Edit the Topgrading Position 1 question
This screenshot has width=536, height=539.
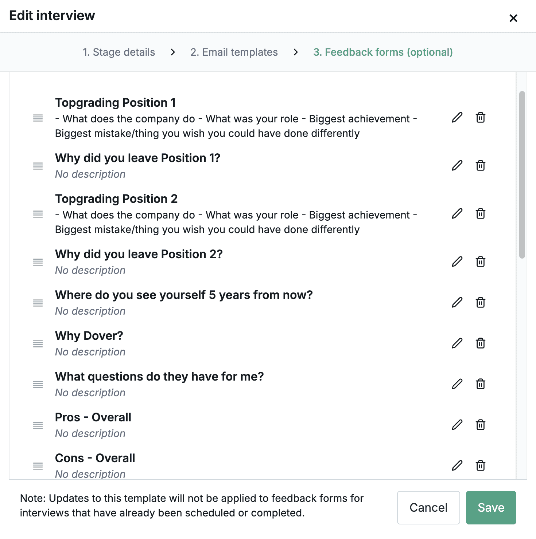click(457, 118)
